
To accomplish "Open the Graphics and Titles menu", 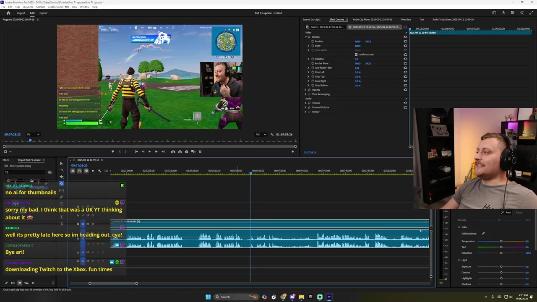I will (58, 7).
